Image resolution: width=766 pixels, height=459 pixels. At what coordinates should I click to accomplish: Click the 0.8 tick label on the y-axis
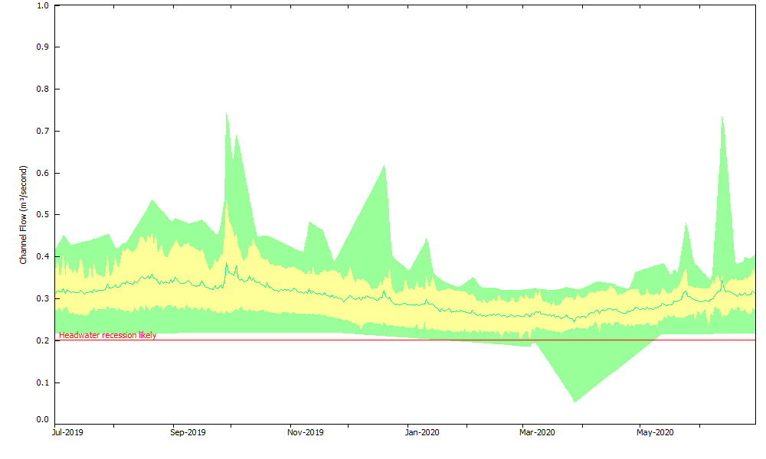point(43,89)
